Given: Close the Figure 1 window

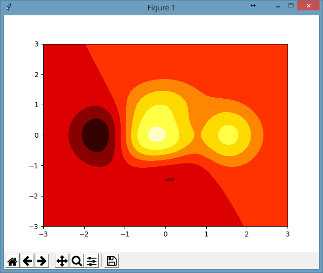Looking at the screenshot, I should (308, 6).
